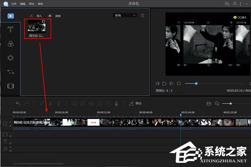Start voiceover with the microphone icon

pos(116,103)
